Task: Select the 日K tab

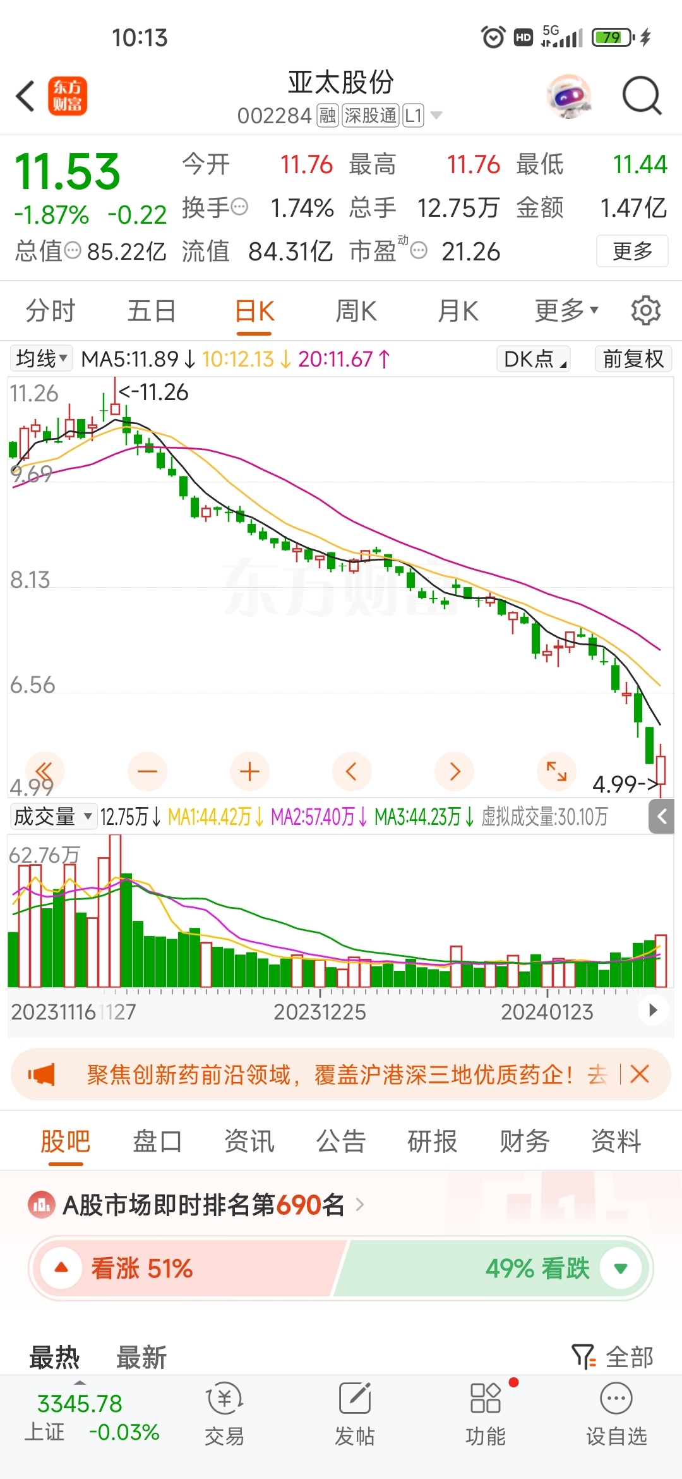Action: 254,311
